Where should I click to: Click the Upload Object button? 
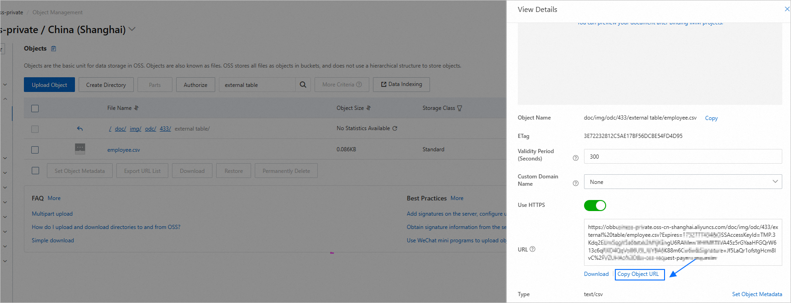(49, 85)
